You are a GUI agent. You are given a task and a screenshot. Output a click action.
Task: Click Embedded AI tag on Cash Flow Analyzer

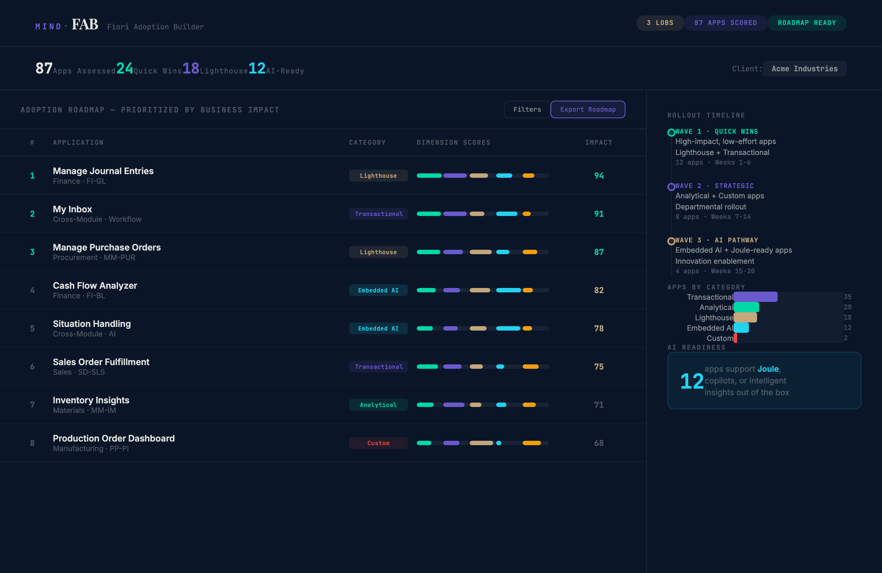pos(378,291)
